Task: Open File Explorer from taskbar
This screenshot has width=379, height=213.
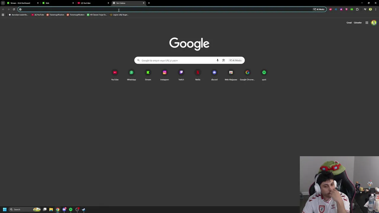Action: 51,209
